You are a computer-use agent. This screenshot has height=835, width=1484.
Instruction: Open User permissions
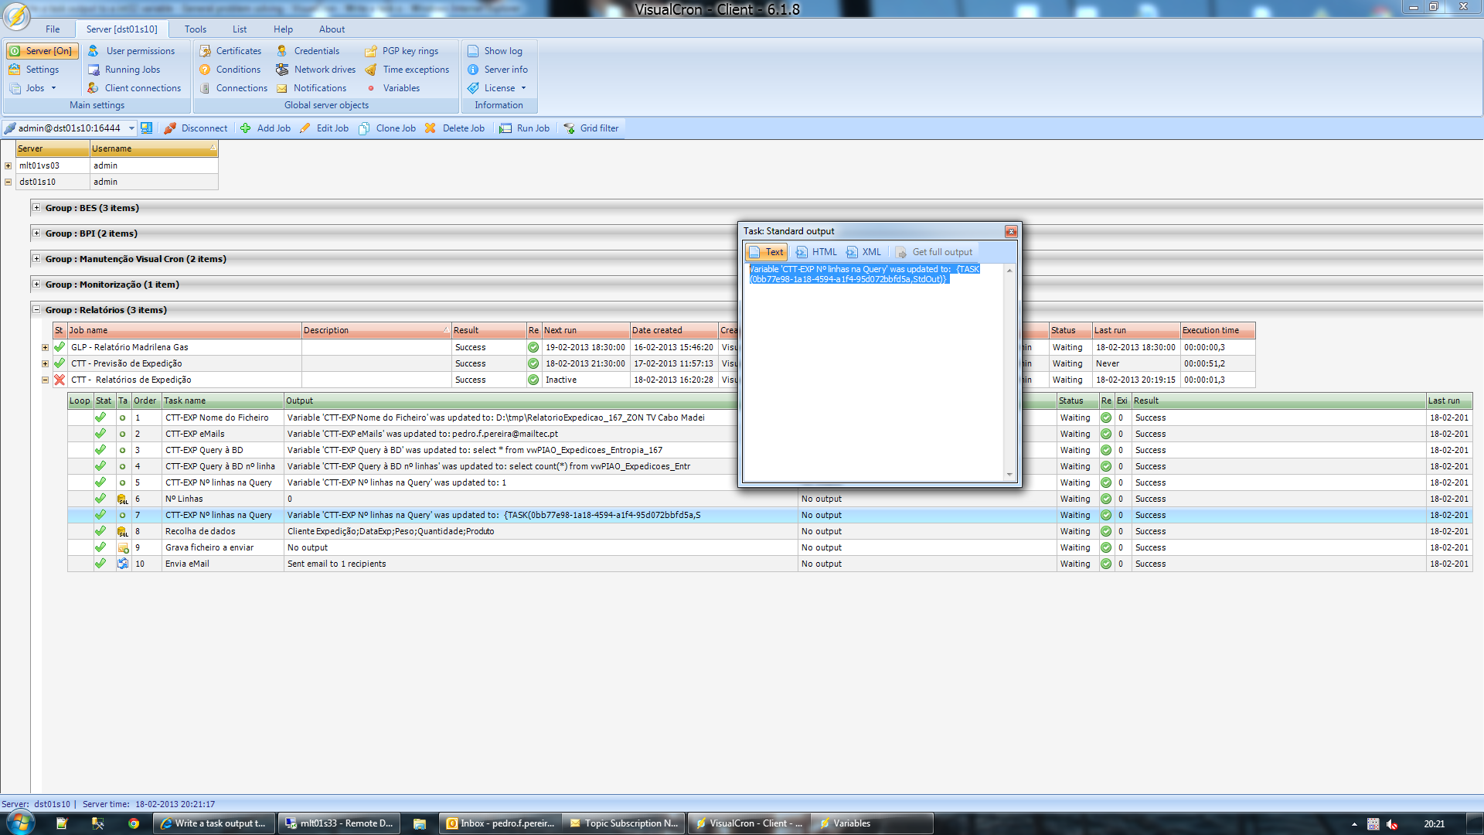(x=131, y=51)
